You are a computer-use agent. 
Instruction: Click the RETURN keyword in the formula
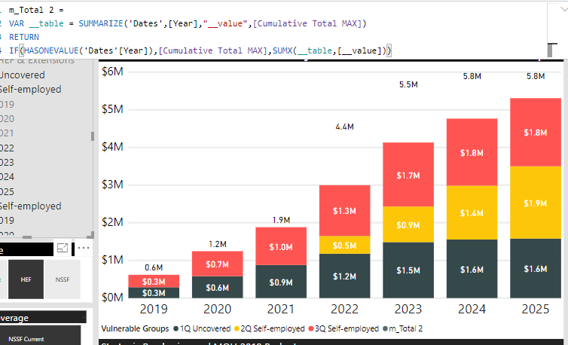pos(24,37)
